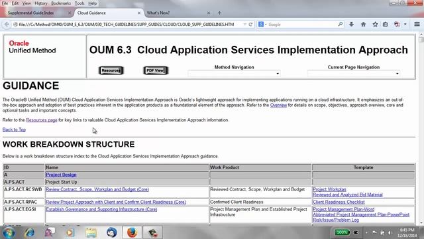Open Review Contract, Scope, Workplan and Budget link
This screenshot has width=424, height=239.
coord(97,189)
